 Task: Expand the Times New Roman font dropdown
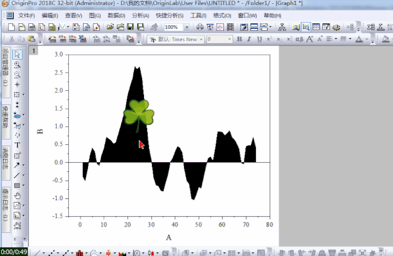coord(202,39)
